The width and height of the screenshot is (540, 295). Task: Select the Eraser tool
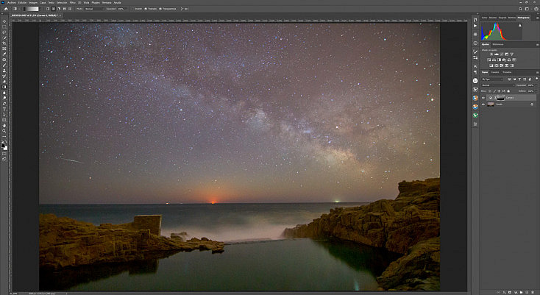click(4, 82)
